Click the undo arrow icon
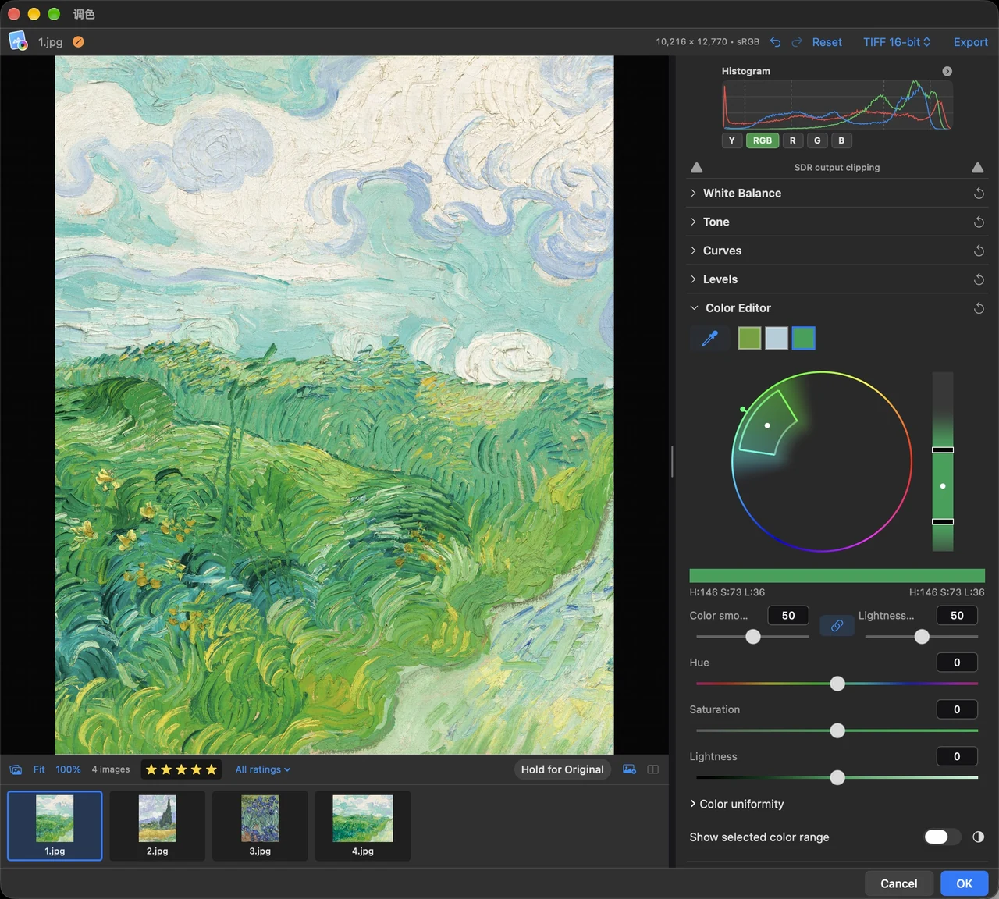This screenshot has height=899, width=999. pos(775,42)
